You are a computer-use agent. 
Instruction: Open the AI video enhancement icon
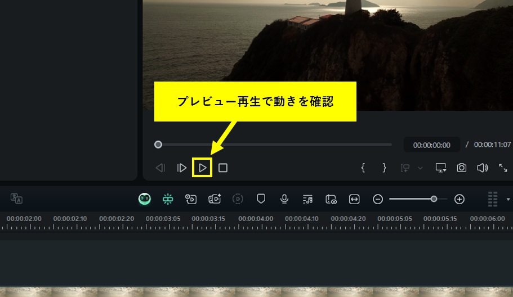click(215, 199)
